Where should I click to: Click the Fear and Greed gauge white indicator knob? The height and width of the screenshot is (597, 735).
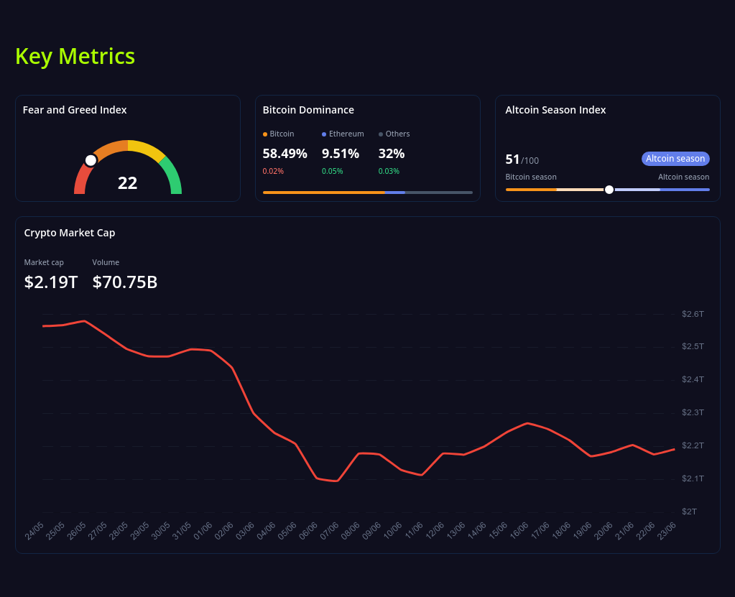coord(91,160)
